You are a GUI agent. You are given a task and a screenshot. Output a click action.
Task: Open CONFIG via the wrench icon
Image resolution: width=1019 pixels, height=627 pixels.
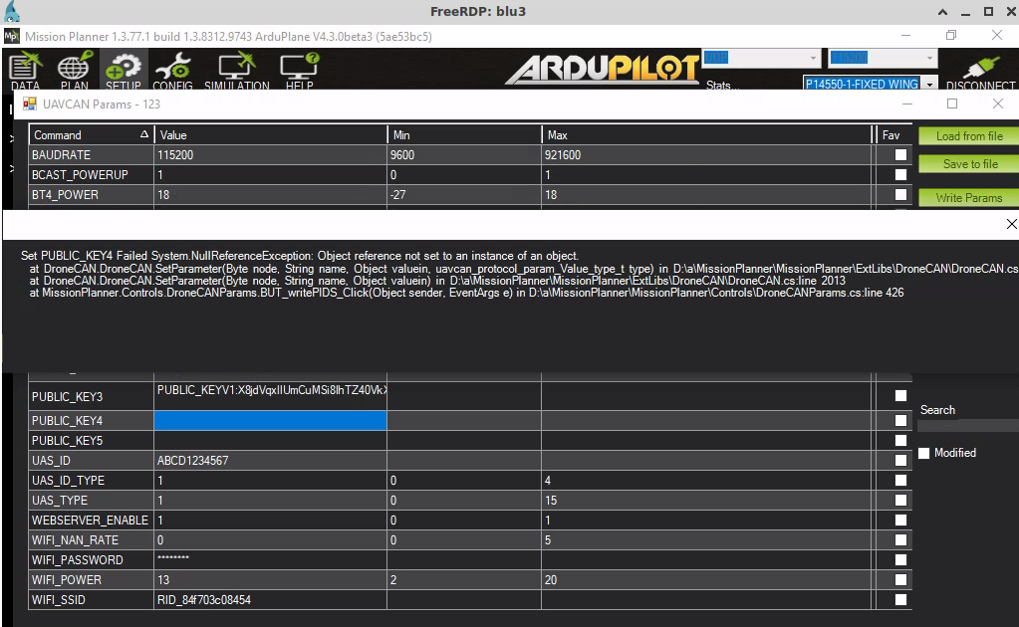coord(172,68)
